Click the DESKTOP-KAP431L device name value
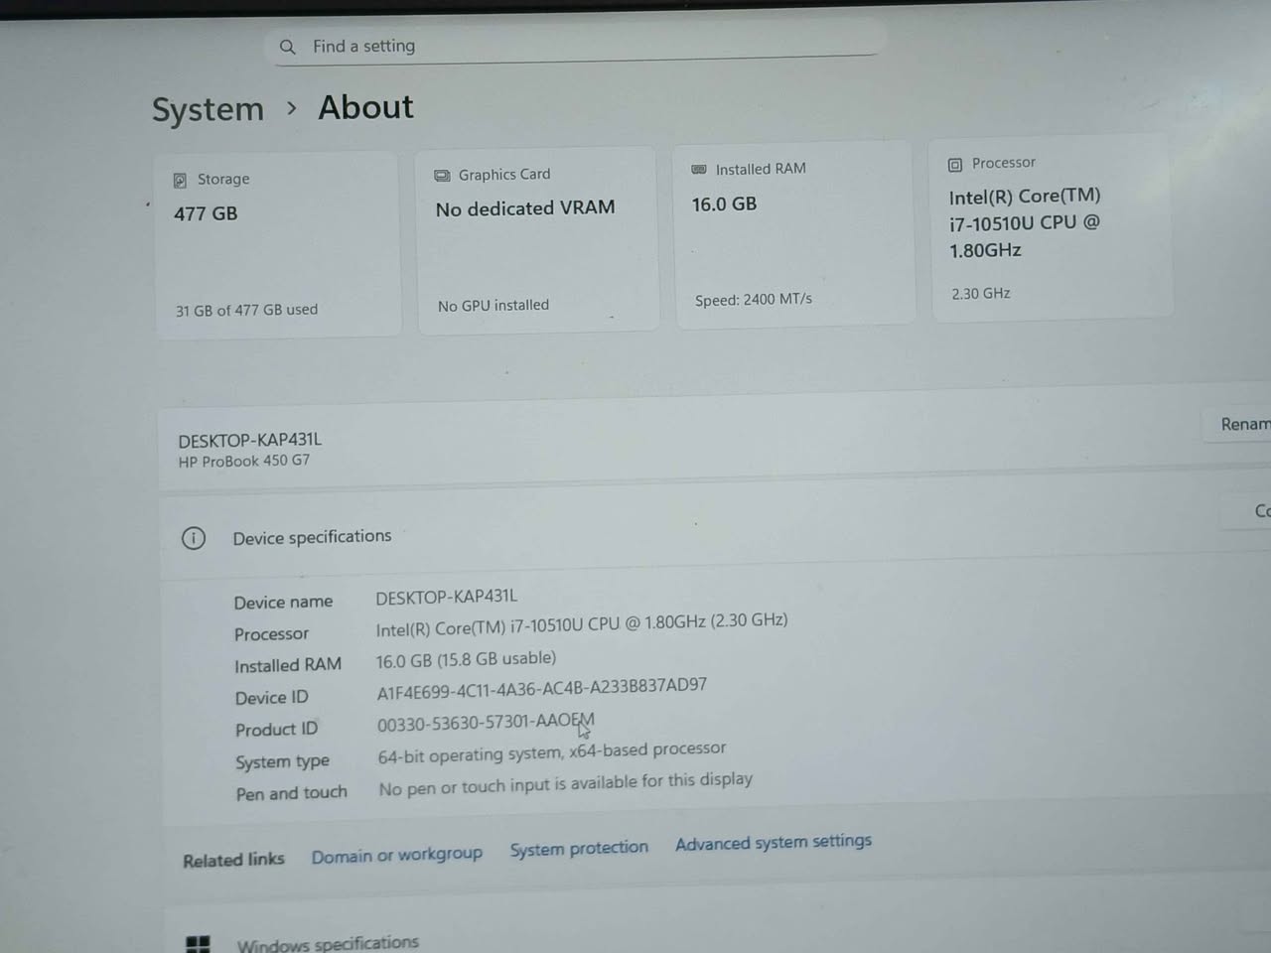The image size is (1271, 953). pyautogui.click(x=447, y=597)
